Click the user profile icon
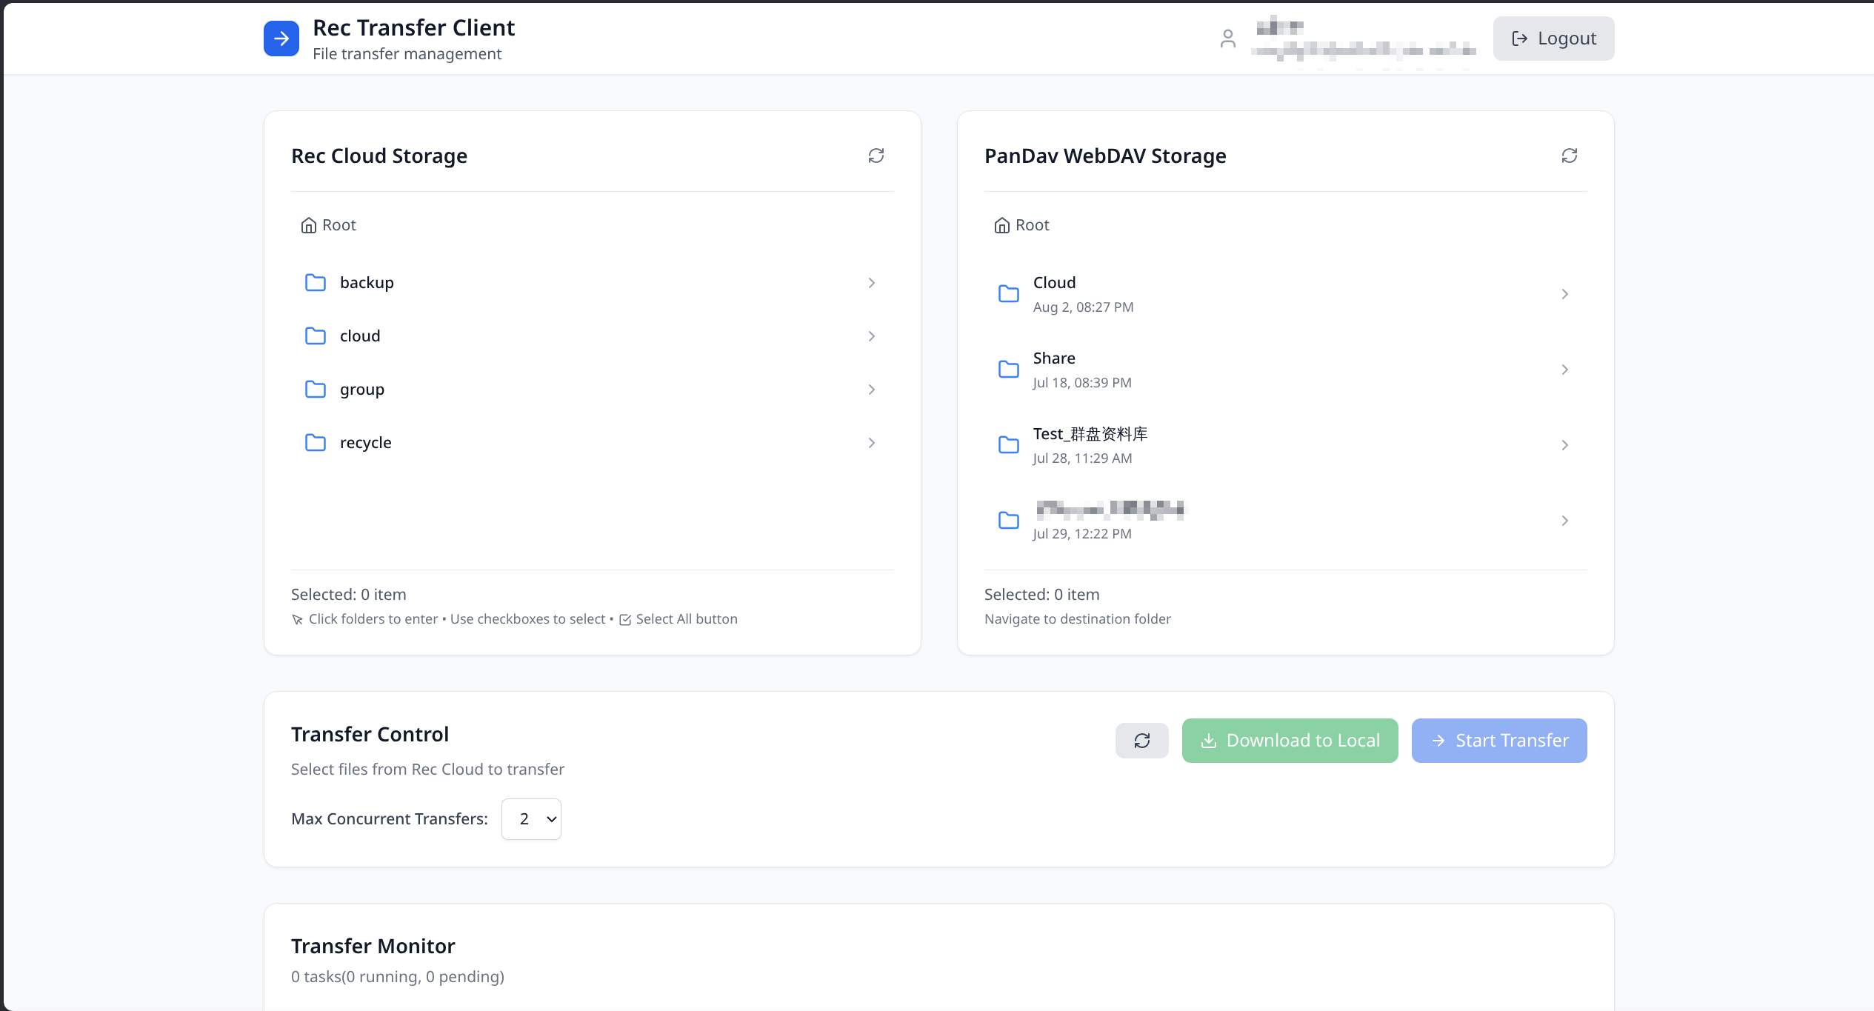Screen dimensions: 1874x1011 [1227, 39]
